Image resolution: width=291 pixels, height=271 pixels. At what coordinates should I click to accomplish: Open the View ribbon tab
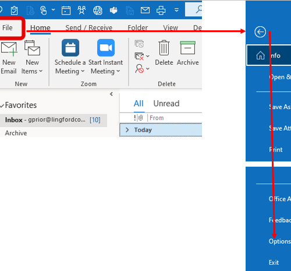171,28
